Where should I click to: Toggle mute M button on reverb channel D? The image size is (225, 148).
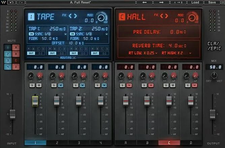(195, 85)
